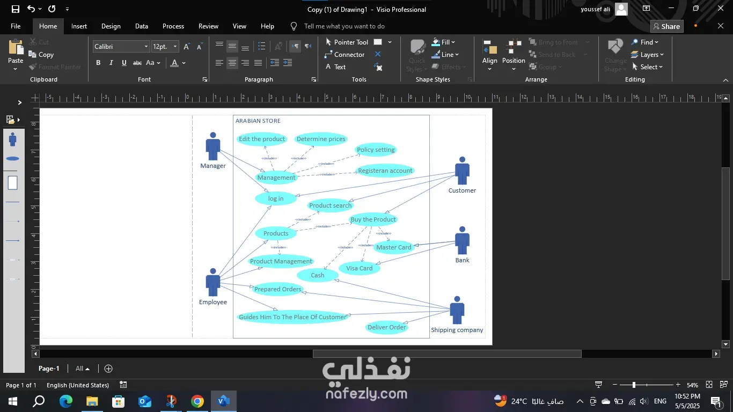The height and width of the screenshot is (412, 733).
Task: Click the zoom slider handle
Action: 634,385
